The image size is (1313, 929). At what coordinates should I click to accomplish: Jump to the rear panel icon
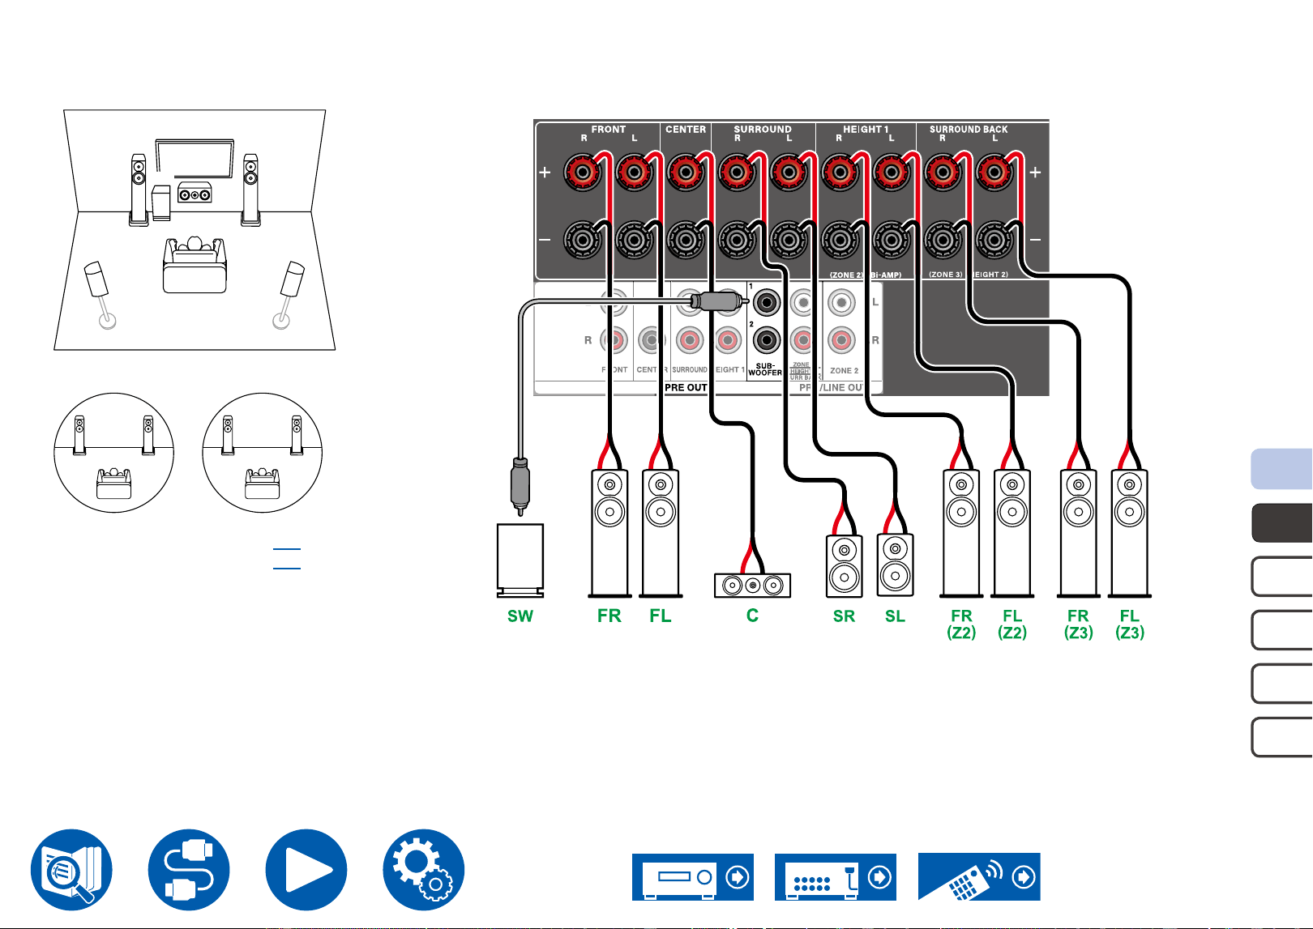point(836,876)
